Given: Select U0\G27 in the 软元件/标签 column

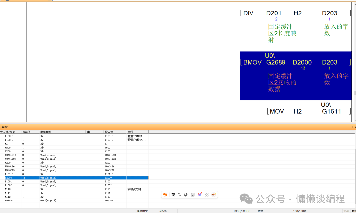Looking at the screenshot, I should pyautogui.click(x=9, y=201).
